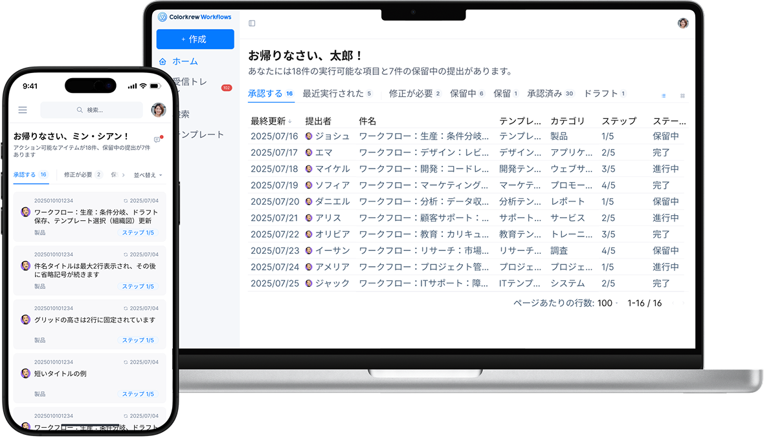Viewport: 771px width, 438px height.
Task: Switch to the 承認済み 30 tab
Action: pyautogui.click(x=550, y=93)
